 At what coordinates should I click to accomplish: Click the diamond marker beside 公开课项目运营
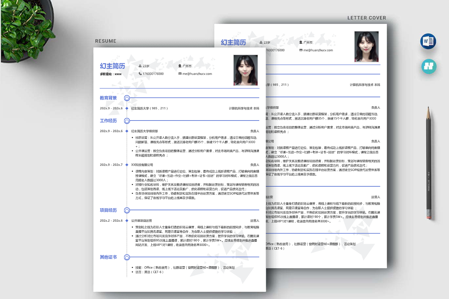click(127, 221)
